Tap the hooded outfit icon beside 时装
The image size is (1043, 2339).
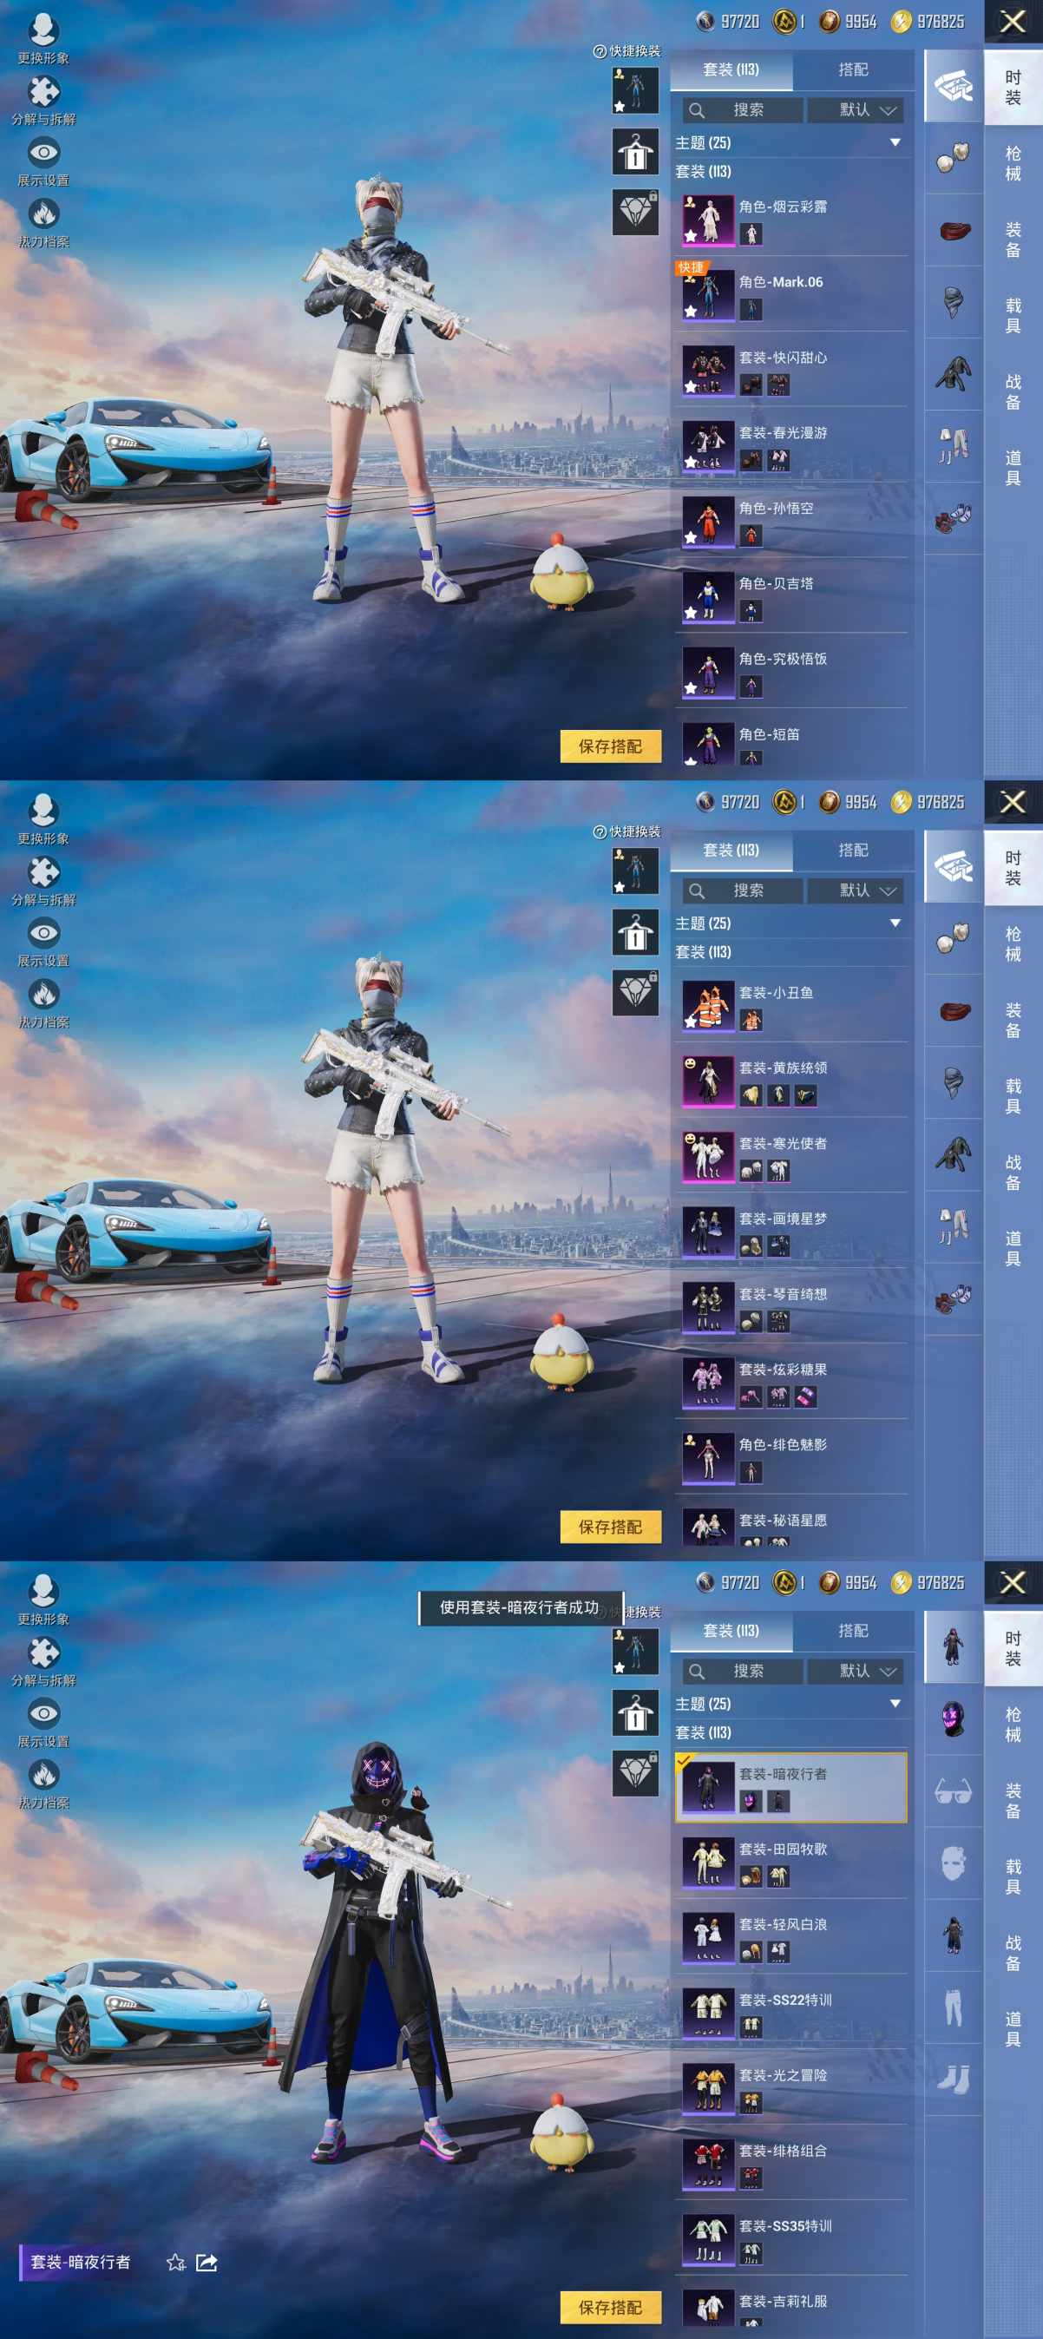(952, 1647)
